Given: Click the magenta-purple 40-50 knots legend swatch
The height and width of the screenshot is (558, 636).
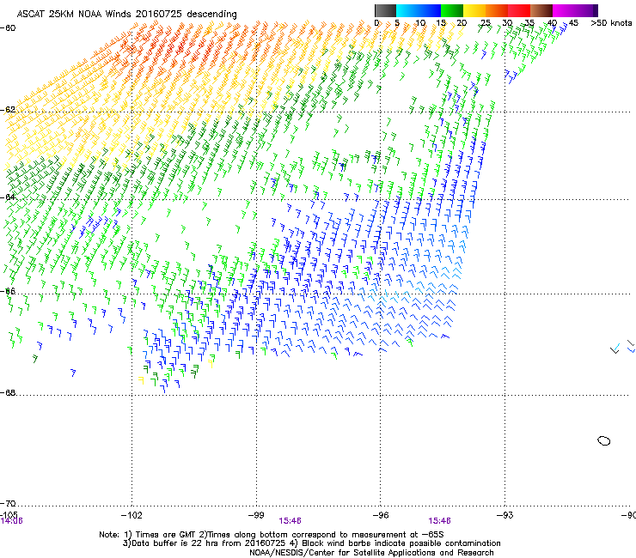Looking at the screenshot, I should click(x=575, y=10).
